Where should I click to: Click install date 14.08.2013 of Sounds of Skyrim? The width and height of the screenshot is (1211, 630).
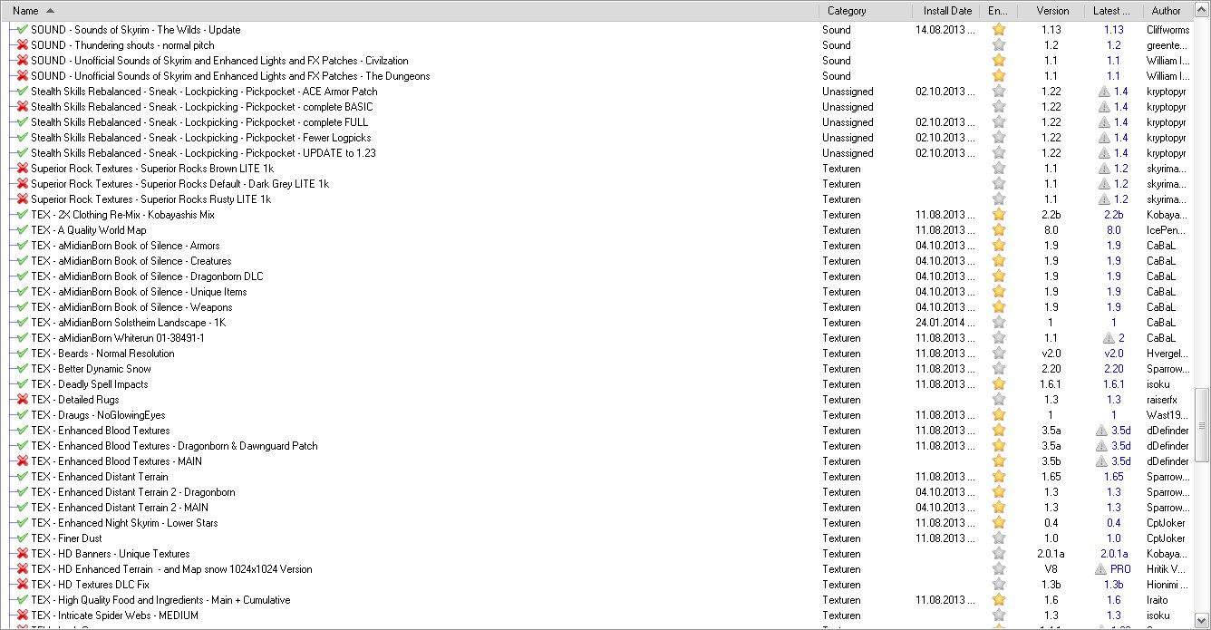click(945, 30)
